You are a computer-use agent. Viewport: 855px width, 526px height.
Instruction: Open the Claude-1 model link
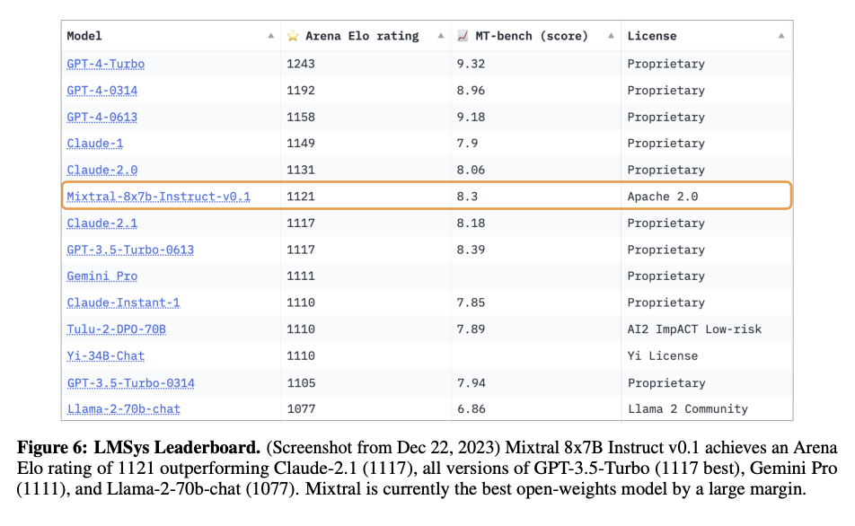click(95, 144)
